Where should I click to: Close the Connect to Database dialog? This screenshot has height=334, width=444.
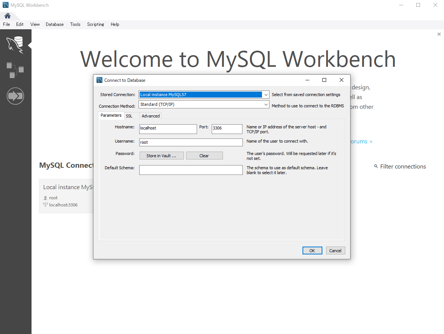(342, 80)
